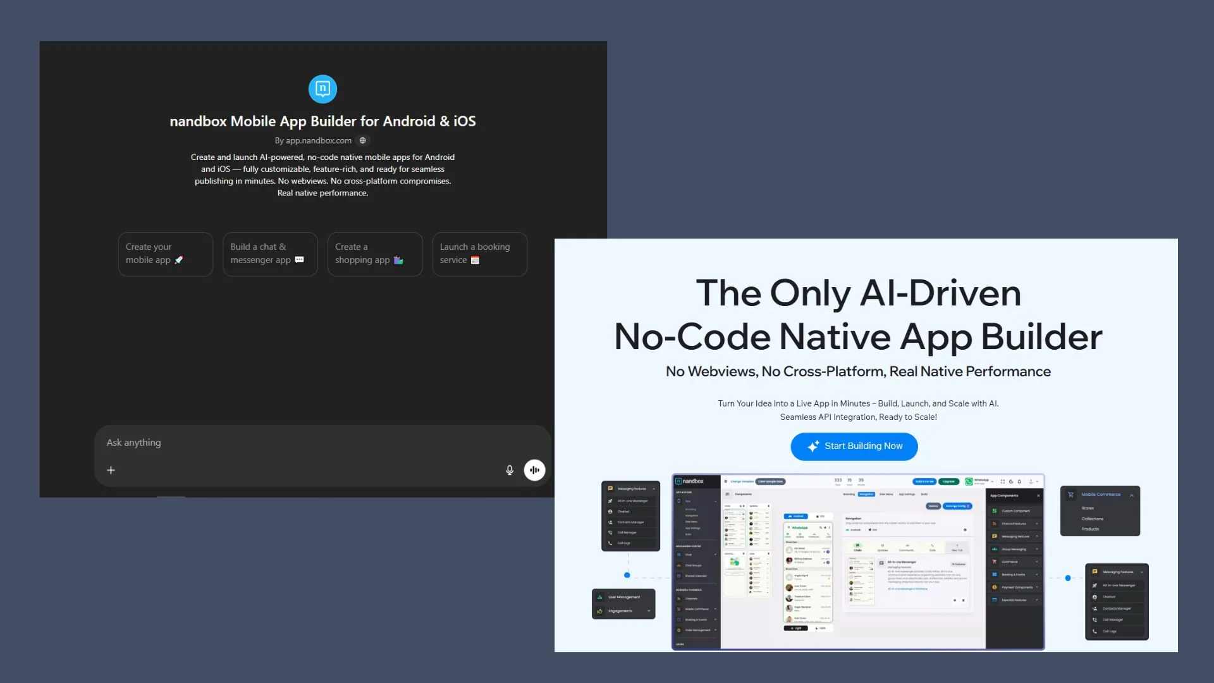Click the globe icon beside app.nandbox.com

(362, 140)
